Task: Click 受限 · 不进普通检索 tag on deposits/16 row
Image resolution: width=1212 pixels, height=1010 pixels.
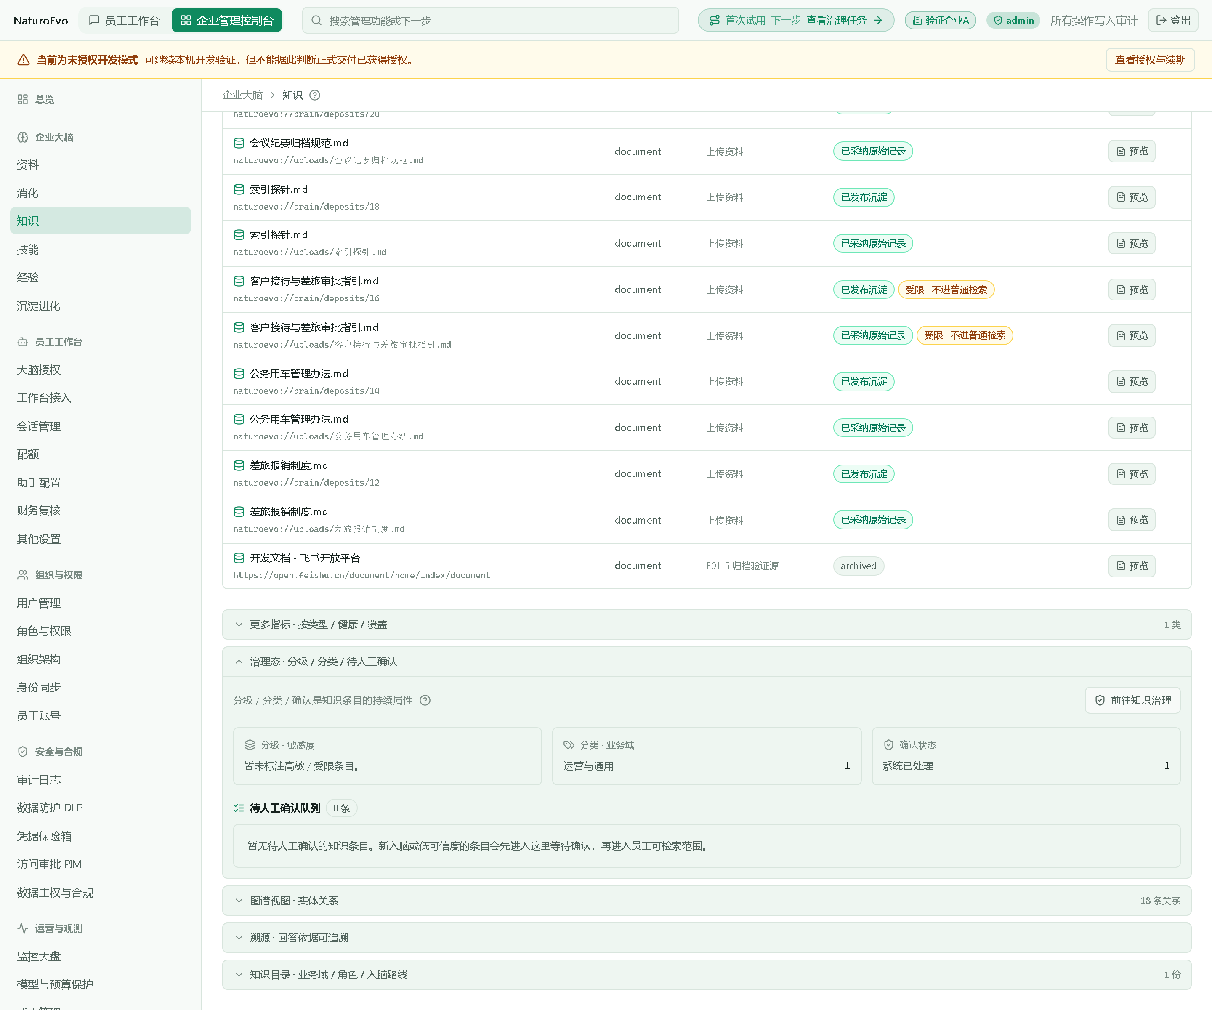Action: pos(946,290)
